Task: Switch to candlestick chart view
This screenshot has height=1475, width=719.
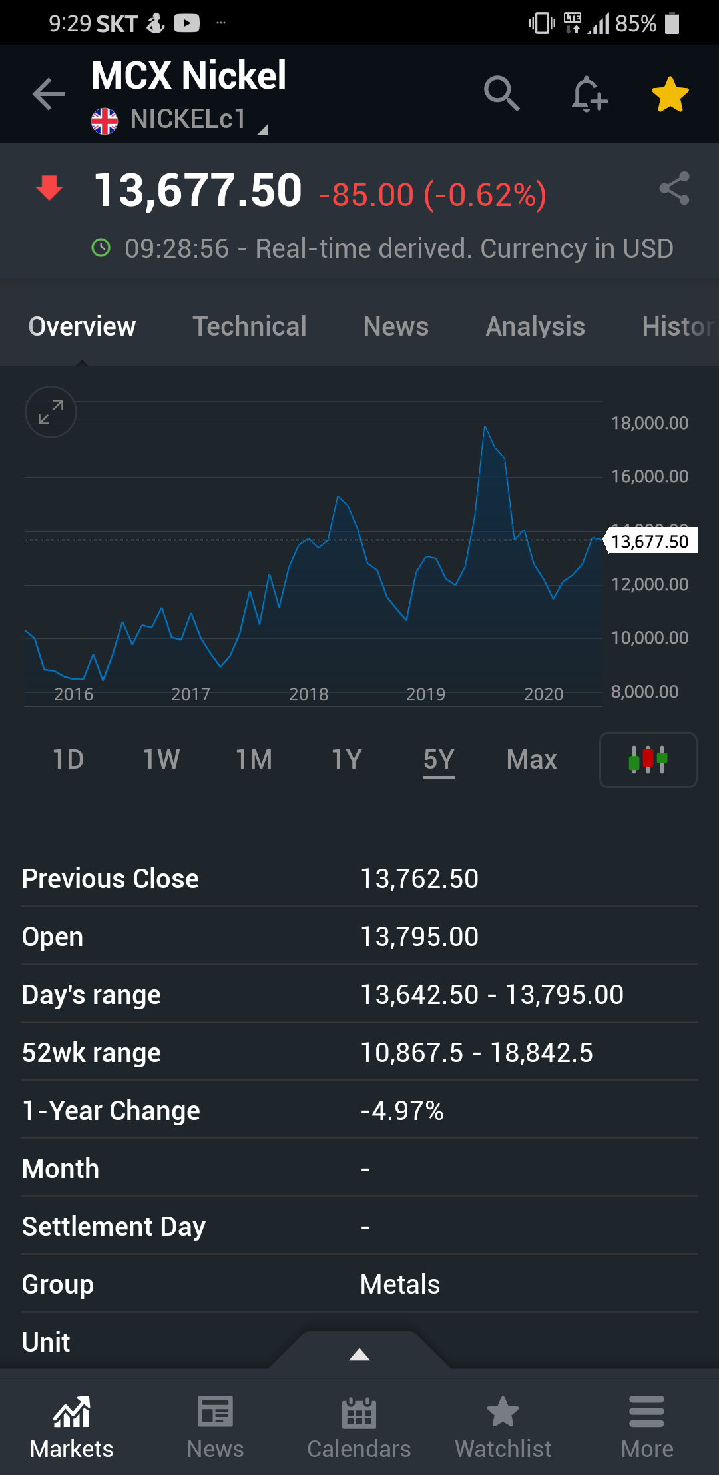Action: 648,759
